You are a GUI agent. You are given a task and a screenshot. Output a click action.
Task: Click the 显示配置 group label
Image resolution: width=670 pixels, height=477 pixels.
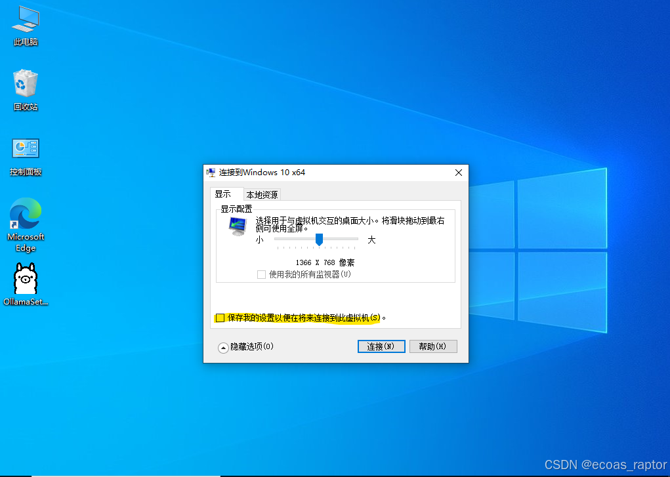pyautogui.click(x=236, y=209)
